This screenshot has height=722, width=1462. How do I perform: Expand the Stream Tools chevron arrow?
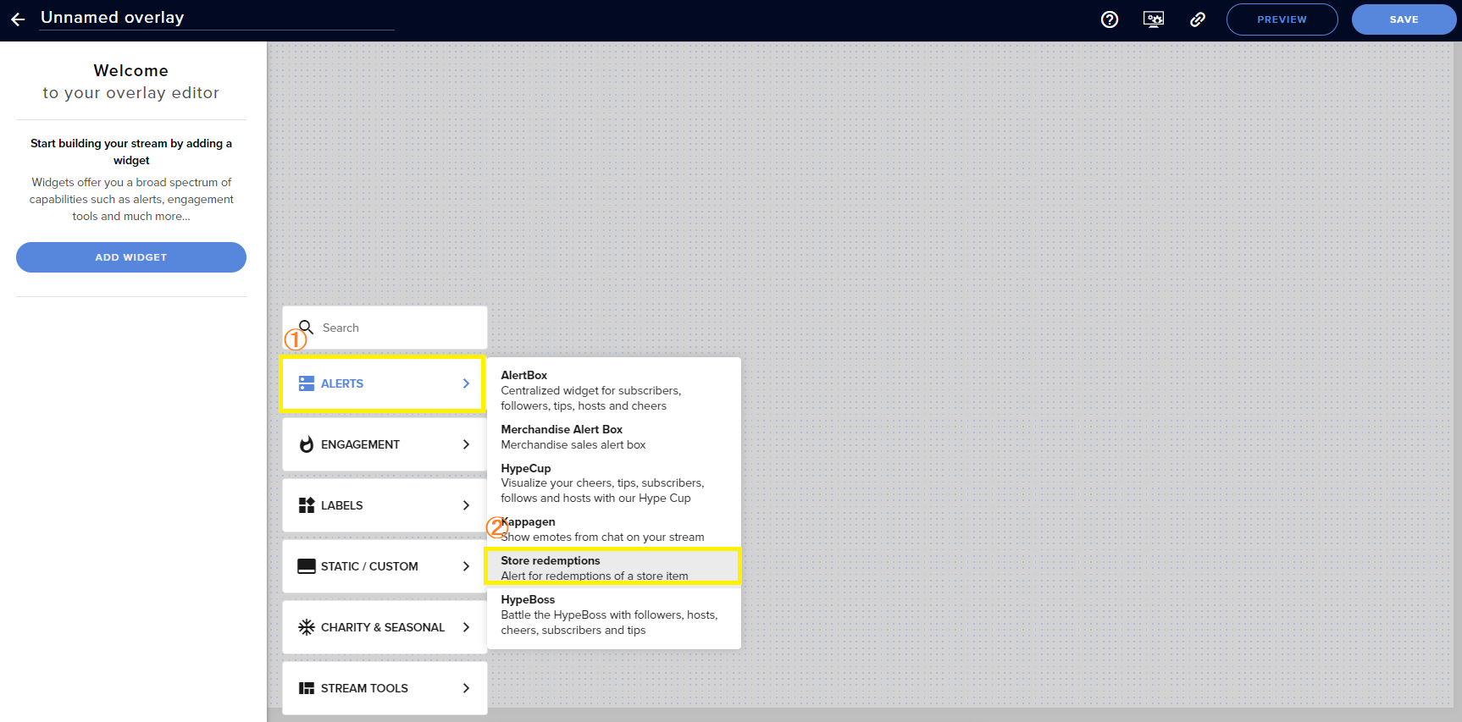(466, 688)
